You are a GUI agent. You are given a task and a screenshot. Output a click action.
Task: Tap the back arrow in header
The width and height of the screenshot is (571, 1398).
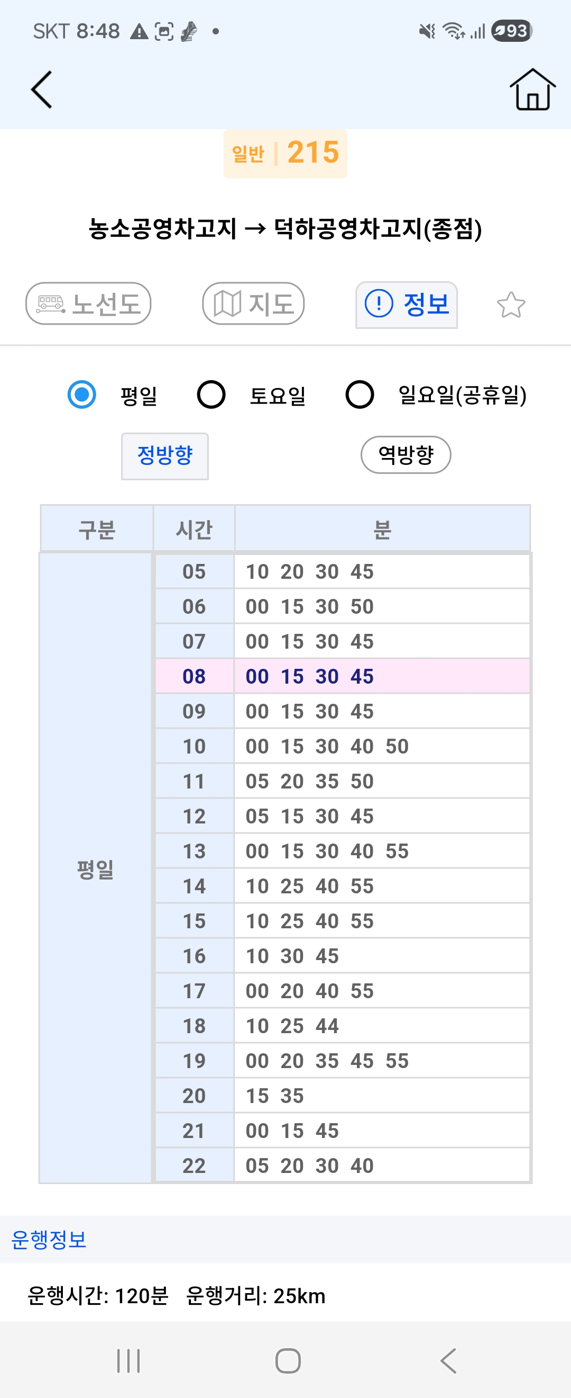pyautogui.click(x=42, y=89)
